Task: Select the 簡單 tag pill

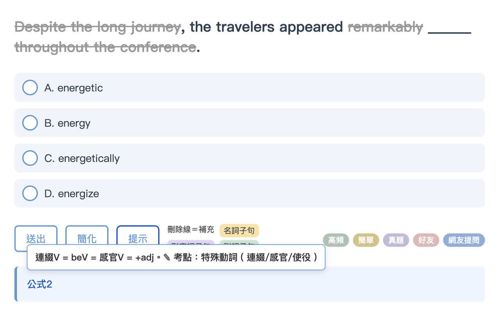Action: pos(366,240)
